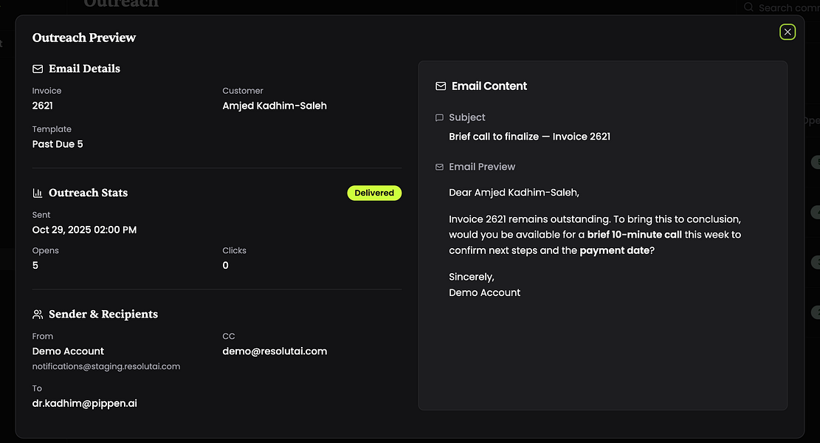
Task: Click the Delivered status badge
Action: point(374,193)
